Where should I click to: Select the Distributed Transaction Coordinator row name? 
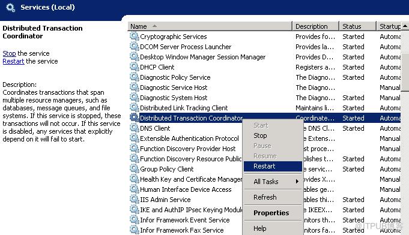(191, 118)
